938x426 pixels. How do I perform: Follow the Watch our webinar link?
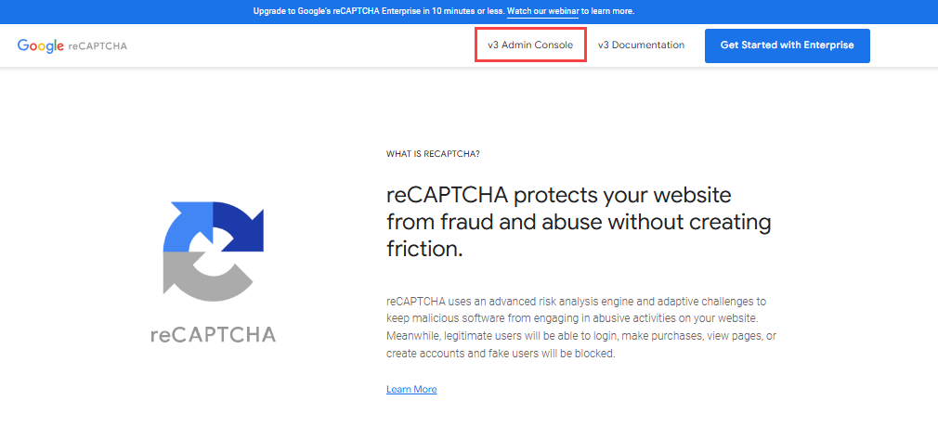[x=542, y=11]
